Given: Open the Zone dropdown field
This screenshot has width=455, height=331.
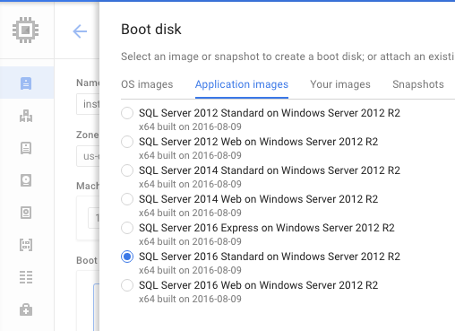Looking at the screenshot, I should click(x=88, y=156).
